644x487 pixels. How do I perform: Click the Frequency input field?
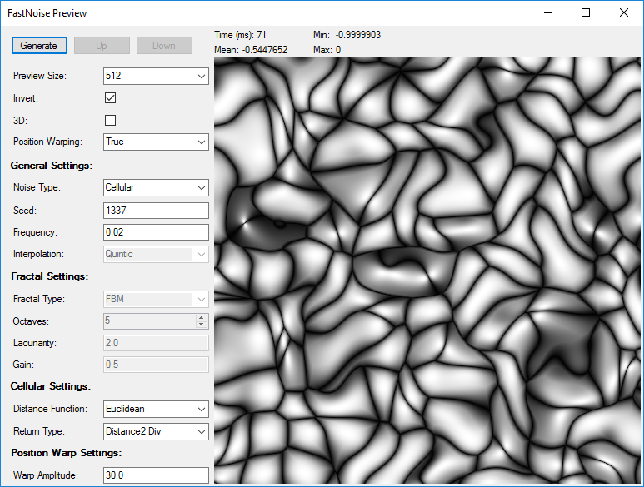(x=156, y=232)
